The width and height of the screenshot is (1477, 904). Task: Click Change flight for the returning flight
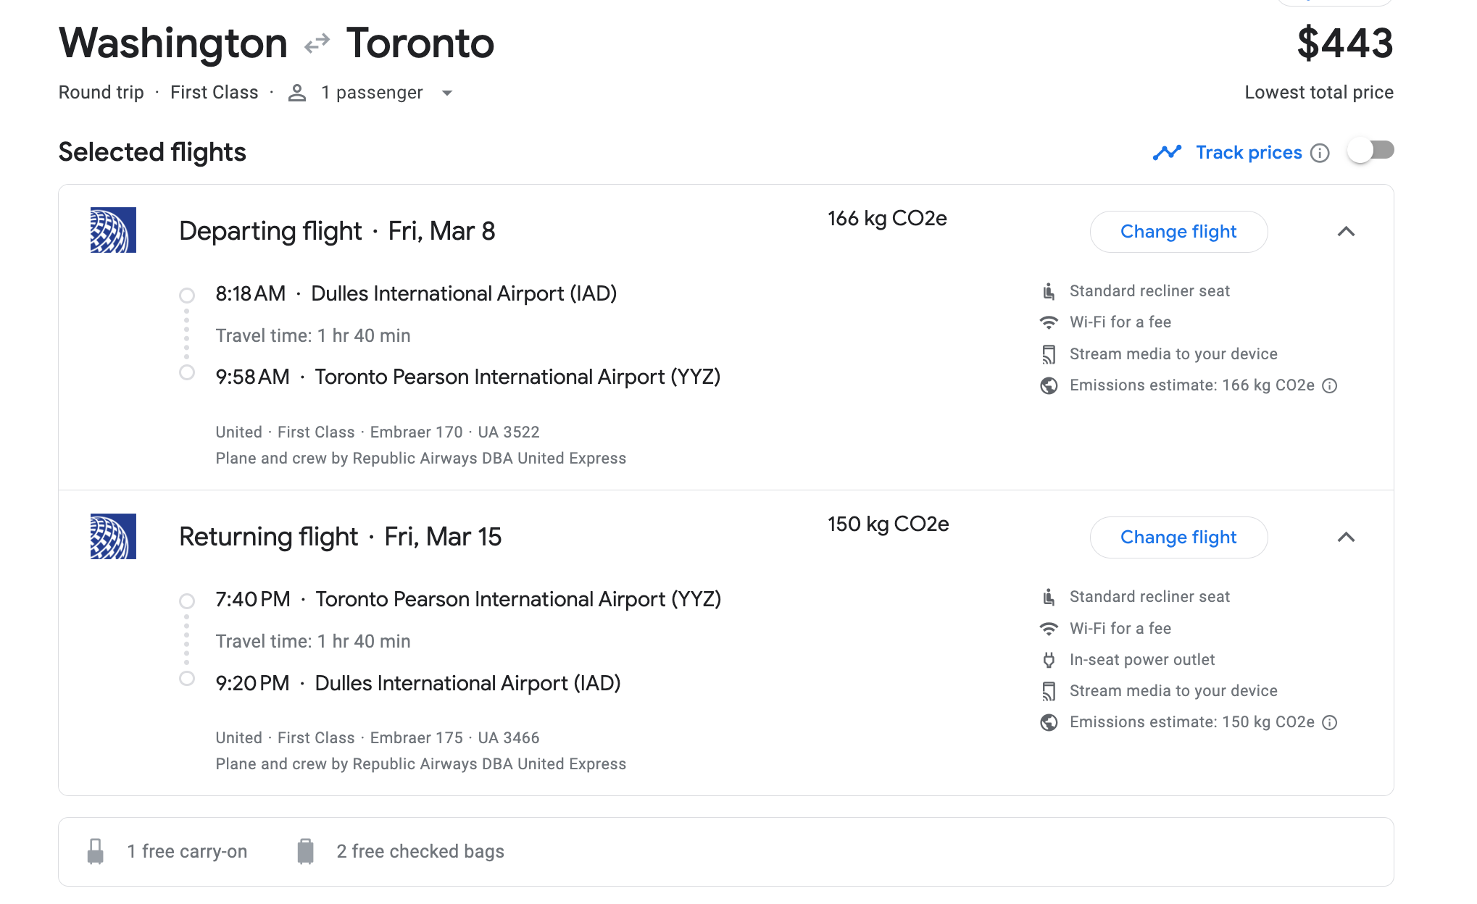pyautogui.click(x=1178, y=537)
